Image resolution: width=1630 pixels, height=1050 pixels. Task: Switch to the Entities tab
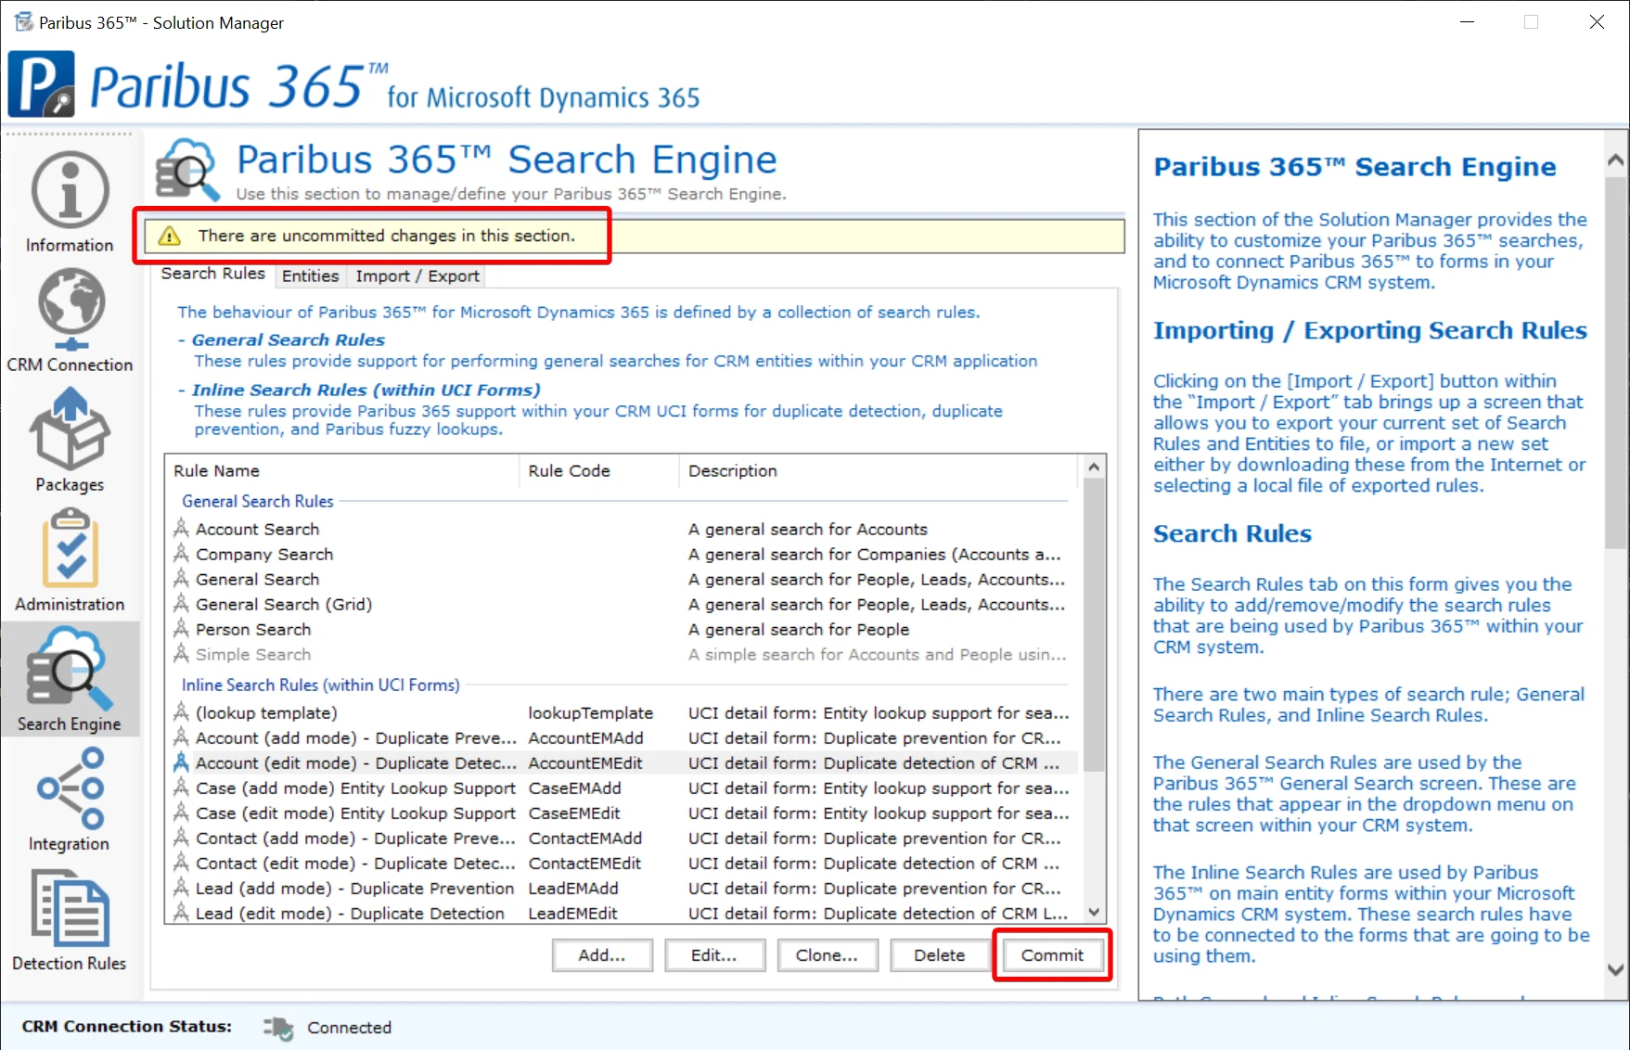coord(310,275)
